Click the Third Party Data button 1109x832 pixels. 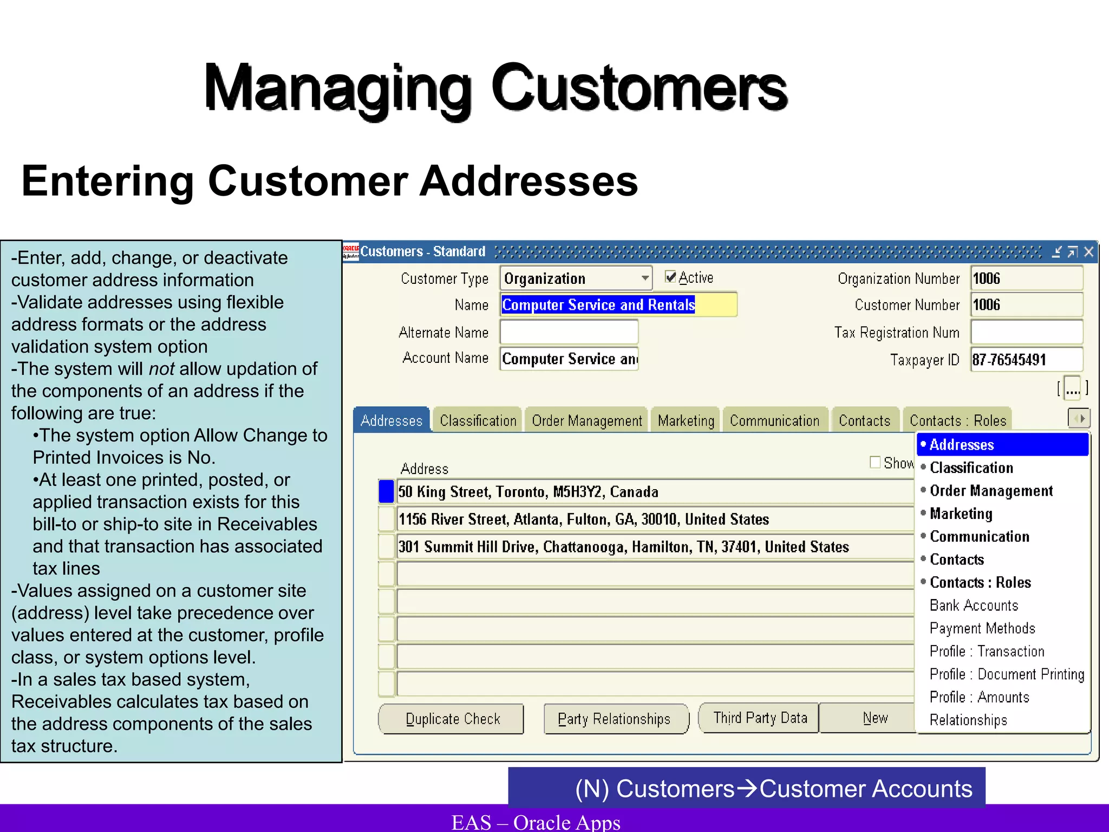(759, 718)
